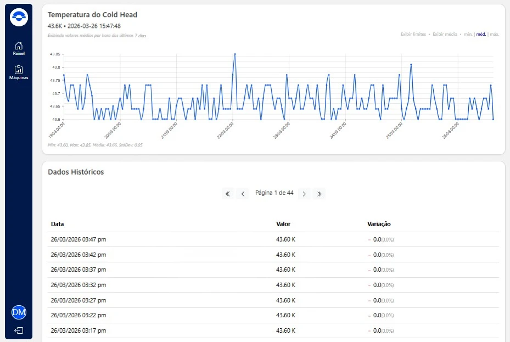
Task: Jump to the first page of history
Action: tap(228, 194)
